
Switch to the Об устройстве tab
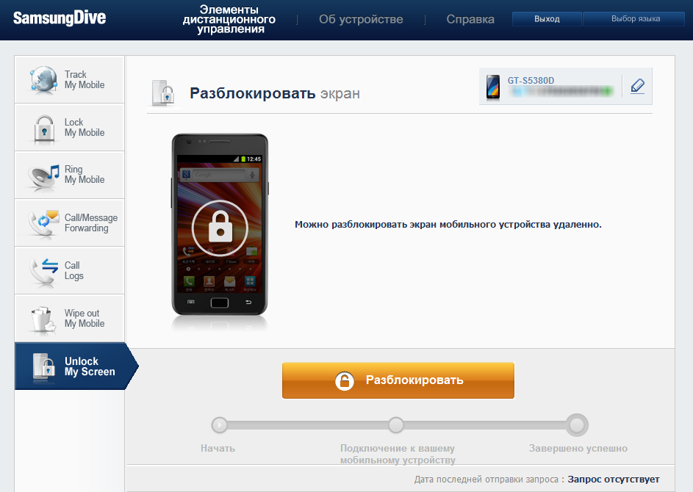(361, 19)
